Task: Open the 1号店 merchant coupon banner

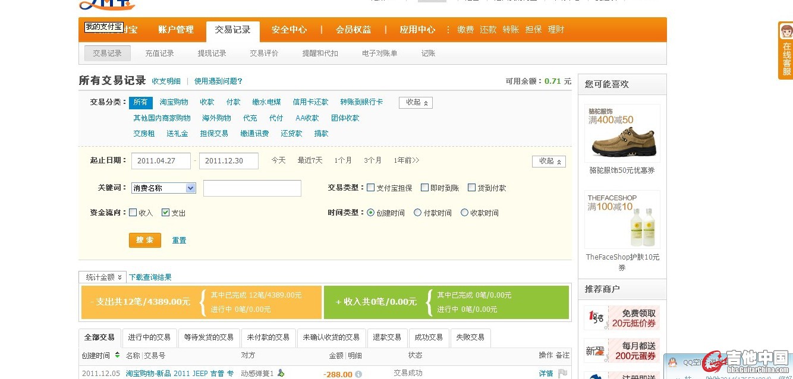Action: coord(622,318)
